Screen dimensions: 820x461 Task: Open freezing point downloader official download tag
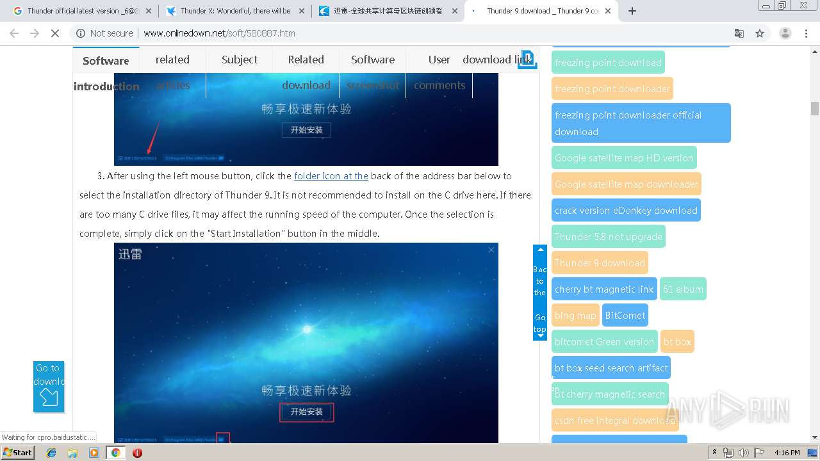pyautogui.click(x=641, y=123)
